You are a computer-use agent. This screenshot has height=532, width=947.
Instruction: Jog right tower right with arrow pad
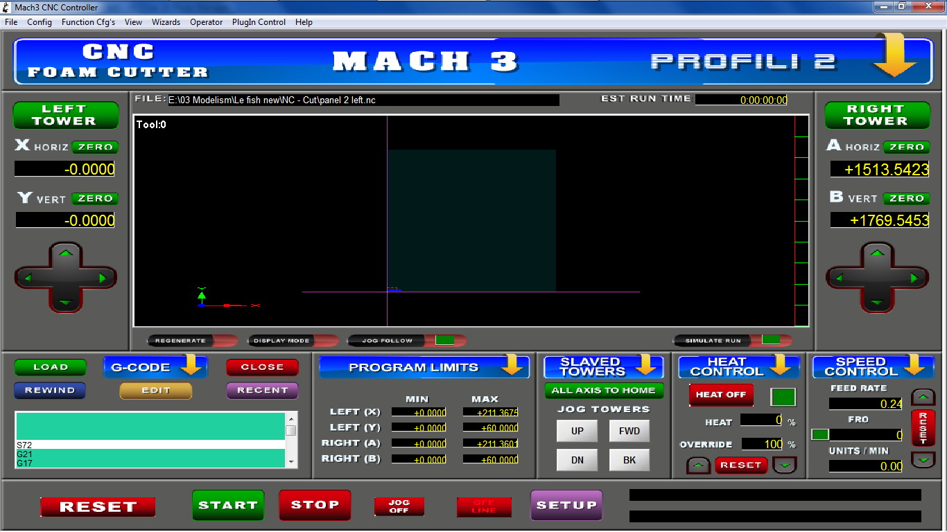coord(916,278)
